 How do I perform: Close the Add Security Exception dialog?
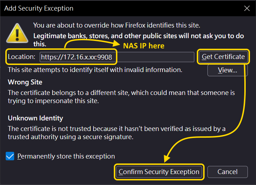coord(247,8)
